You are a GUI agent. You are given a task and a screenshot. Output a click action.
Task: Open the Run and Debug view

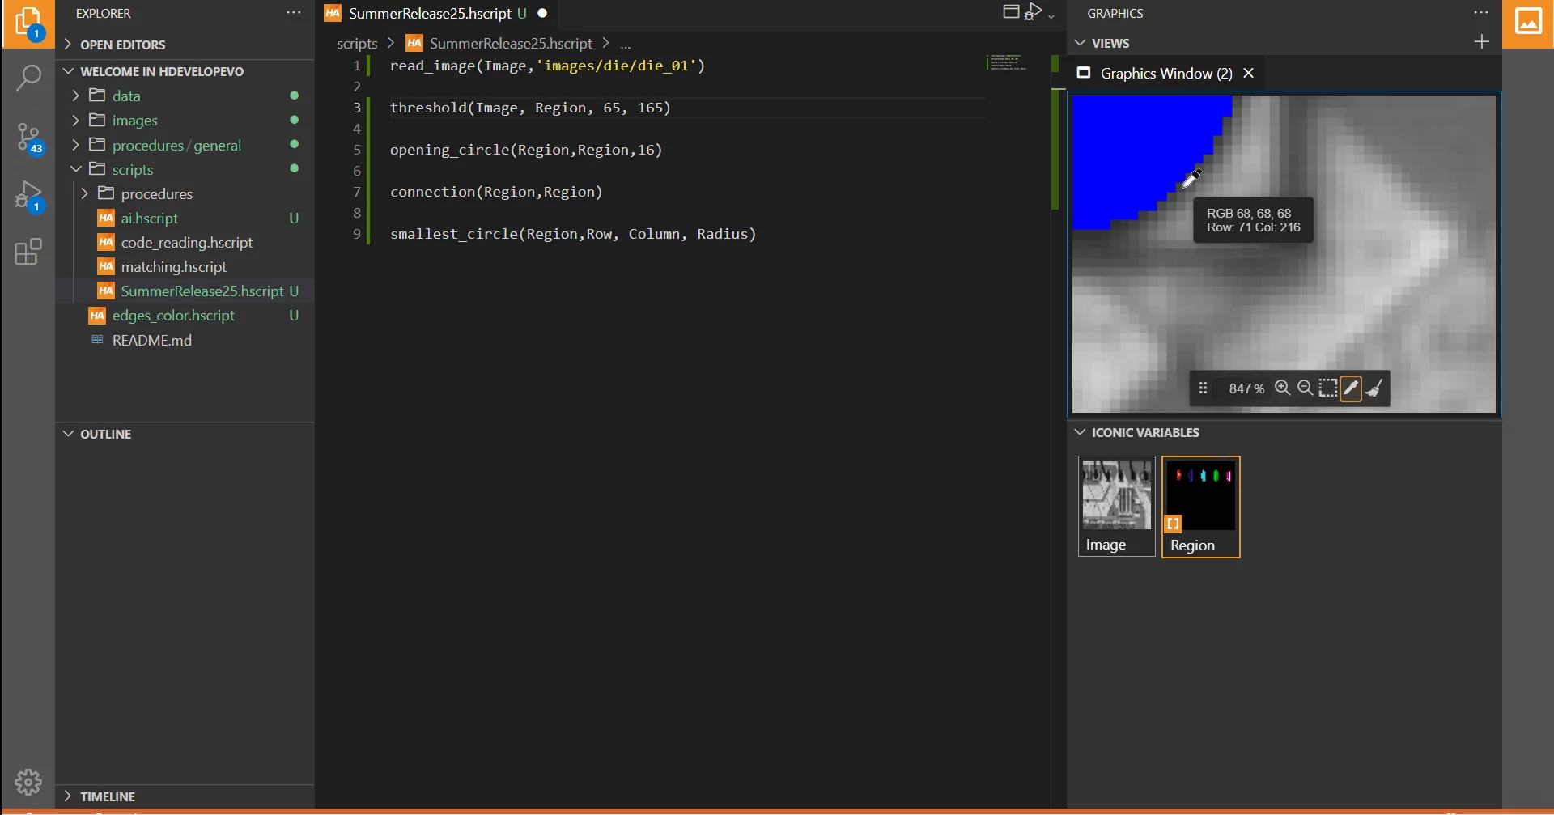point(28,196)
